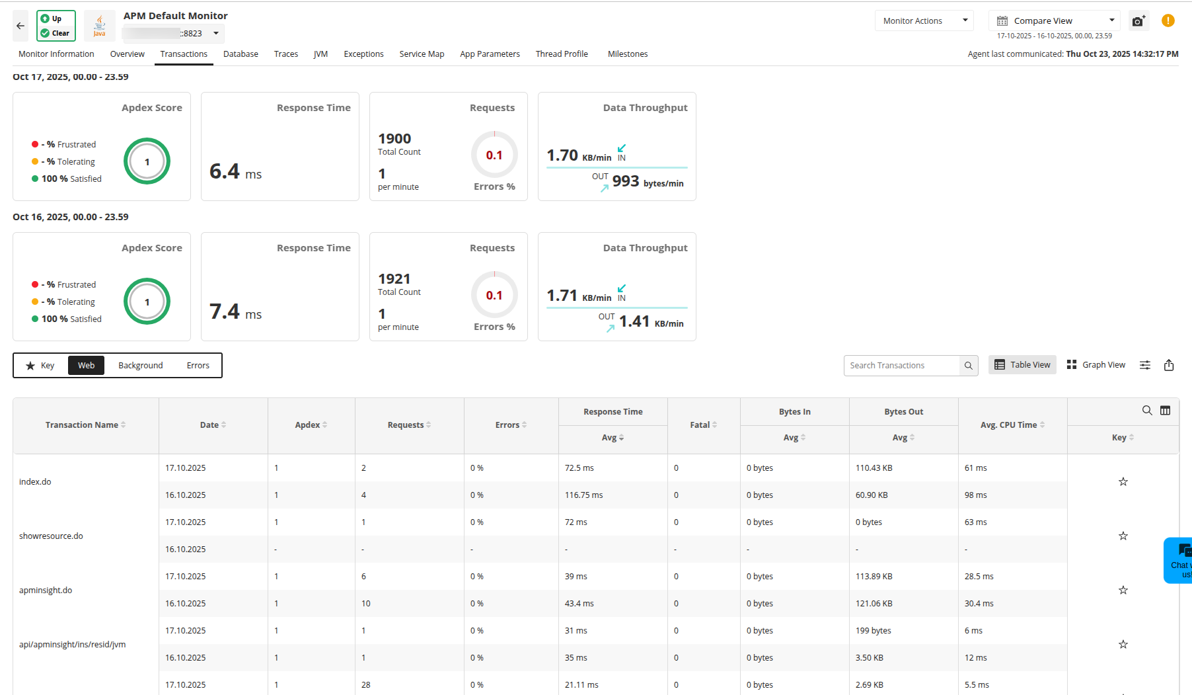Select the Web transactions filter

tap(86, 366)
